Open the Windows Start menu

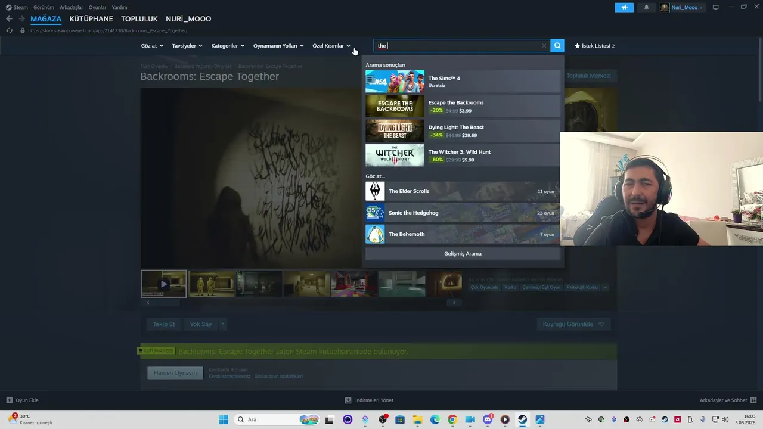pos(224,419)
